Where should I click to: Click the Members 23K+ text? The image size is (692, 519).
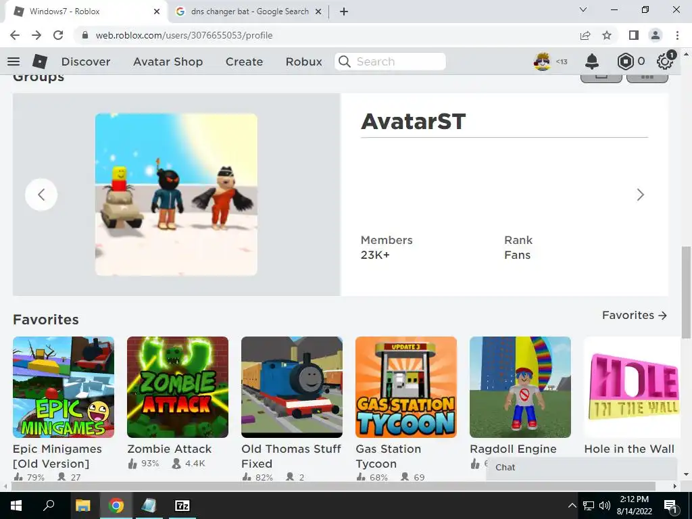click(x=387, y=247)
